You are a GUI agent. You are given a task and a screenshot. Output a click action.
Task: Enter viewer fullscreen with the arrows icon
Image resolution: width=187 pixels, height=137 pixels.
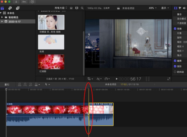tap(169, 79)
